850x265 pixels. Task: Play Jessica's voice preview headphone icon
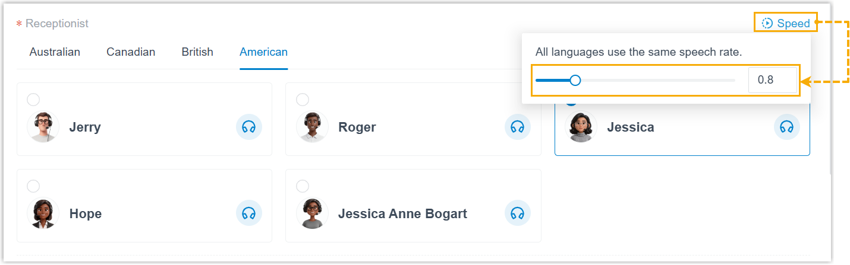pyautogui.click(x=786, y=127)
